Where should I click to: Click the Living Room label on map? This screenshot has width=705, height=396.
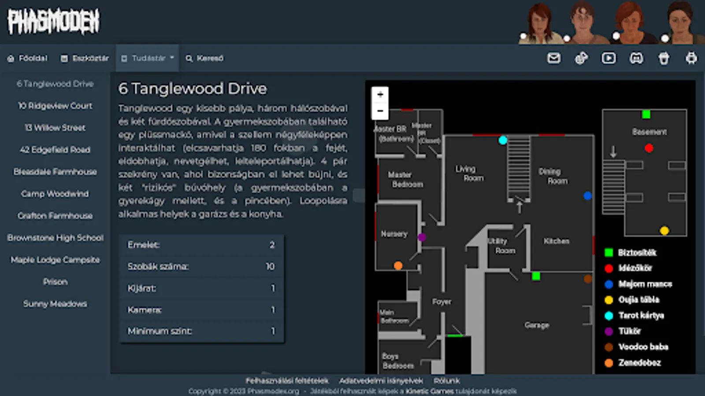[470, 173]
